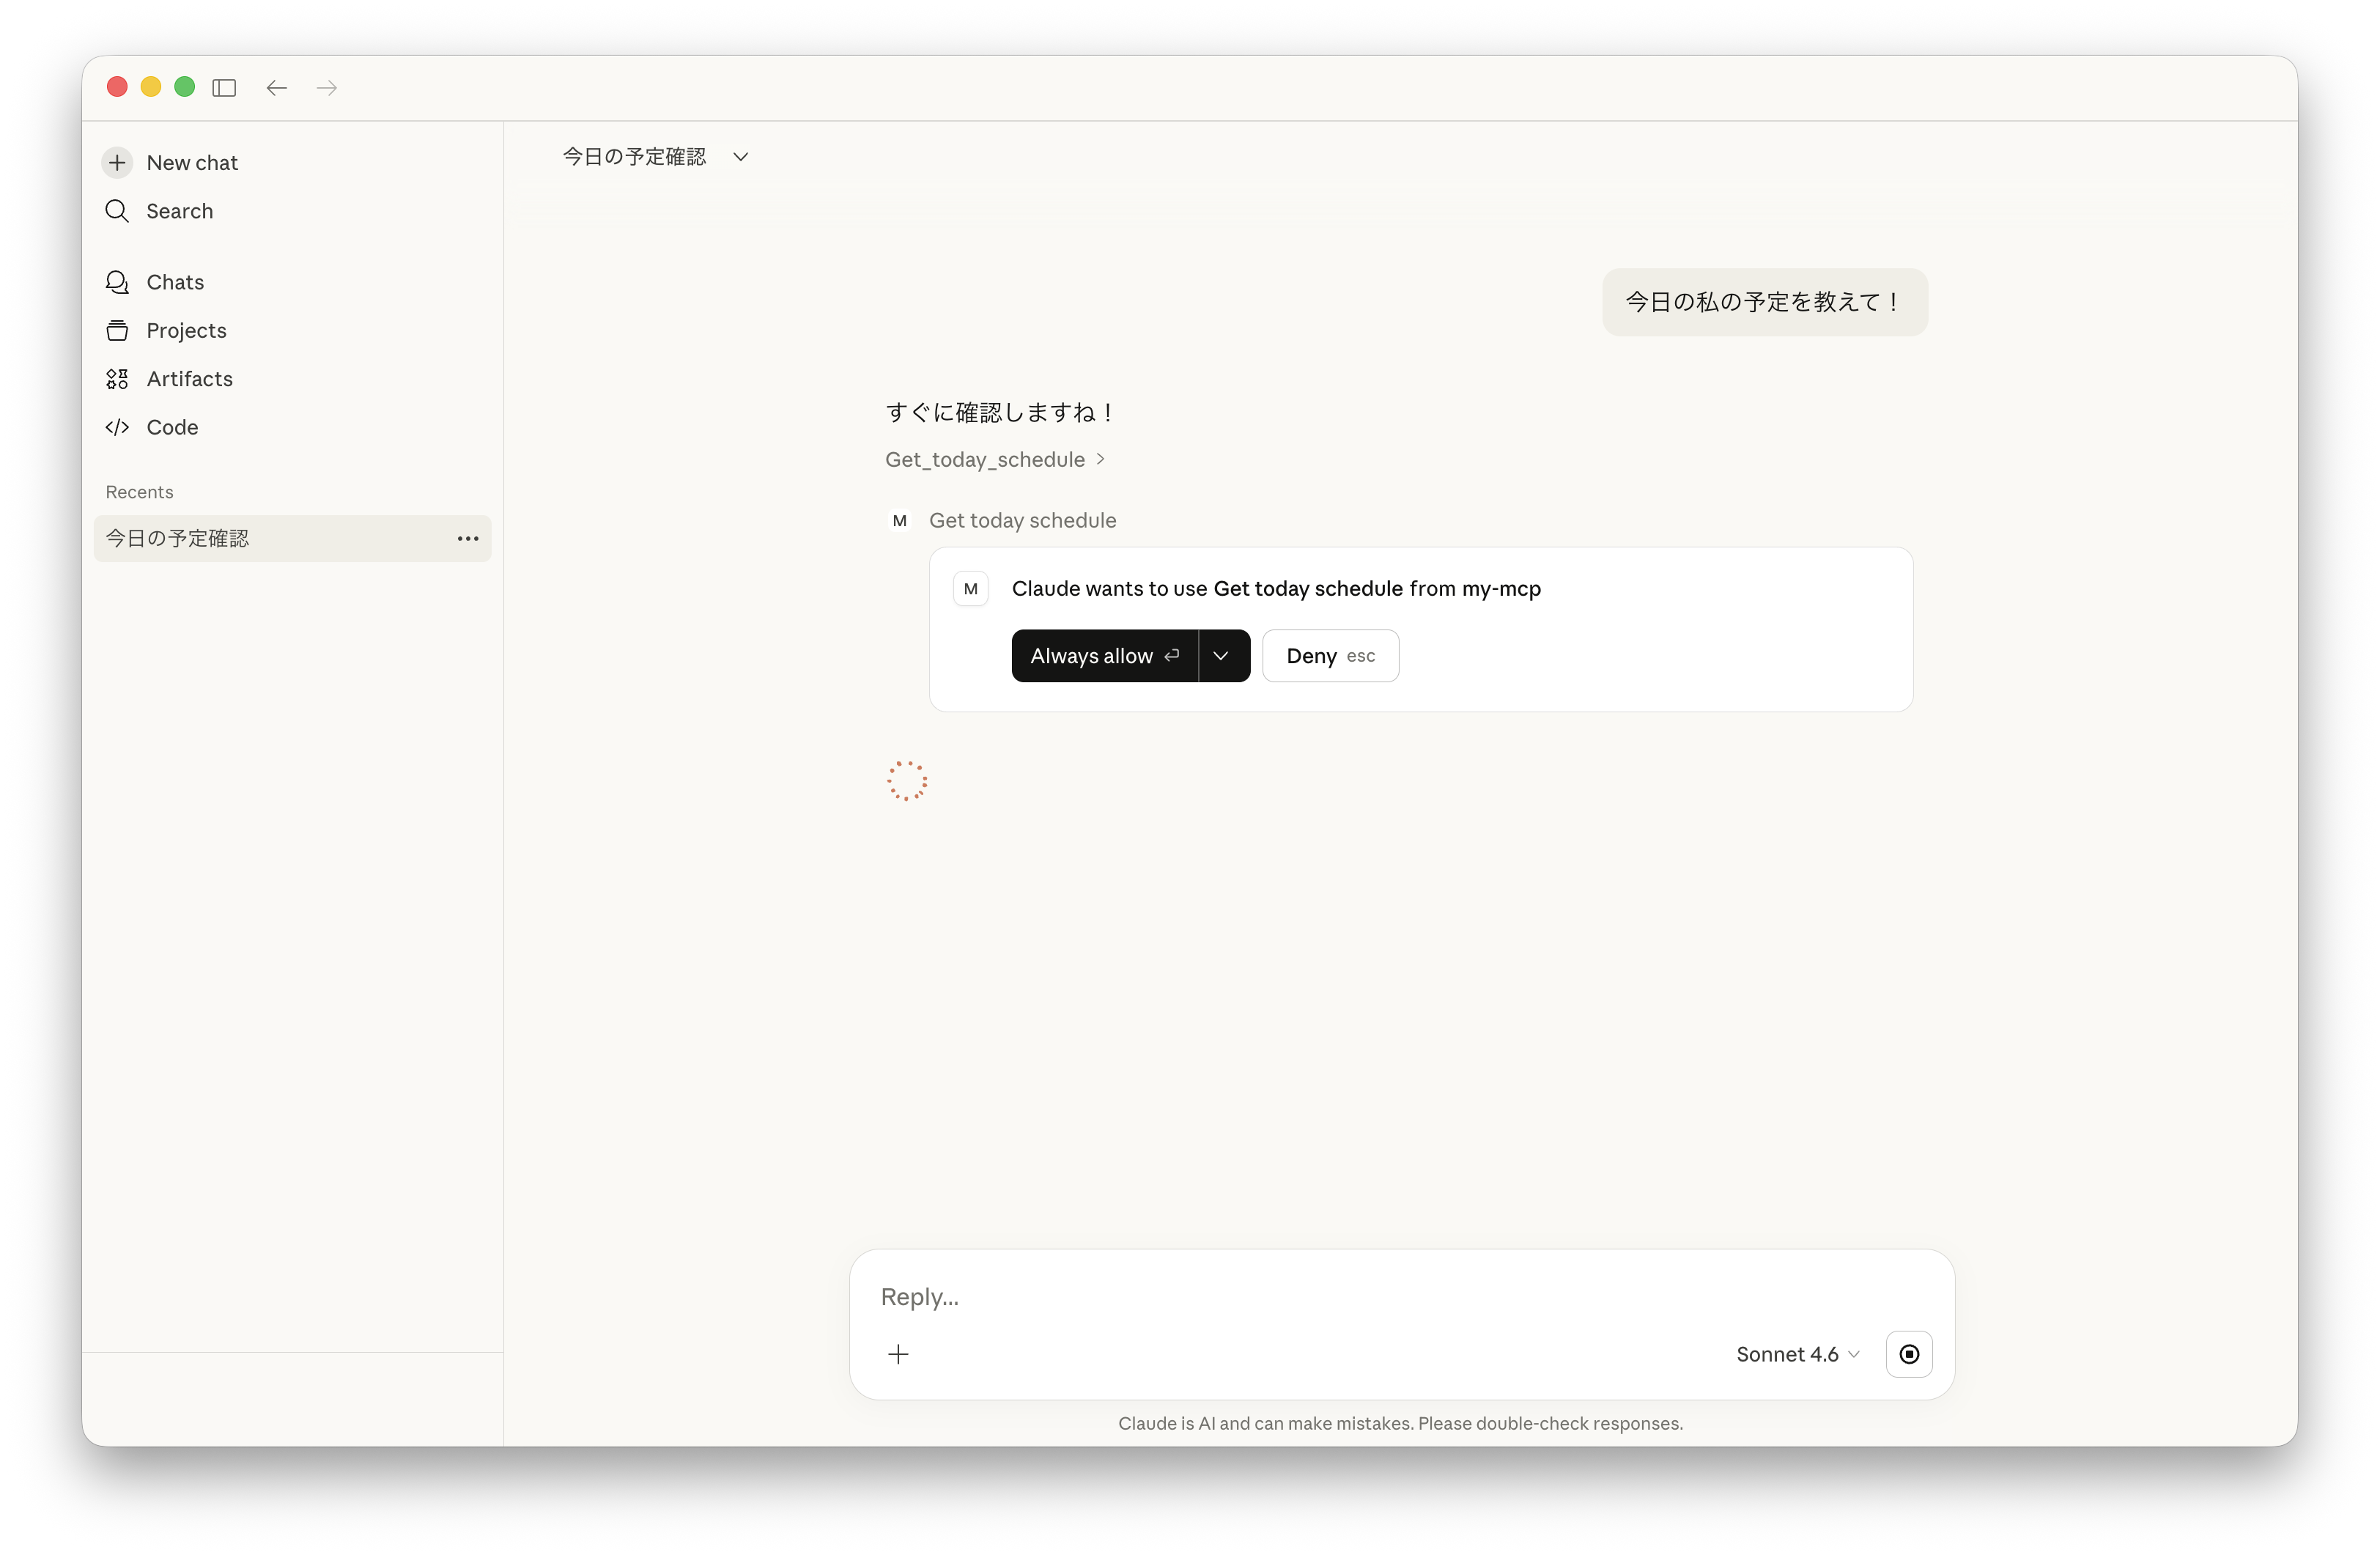Go to the Artifacts section
The image size is (2380, 1555).
(189, 379)
